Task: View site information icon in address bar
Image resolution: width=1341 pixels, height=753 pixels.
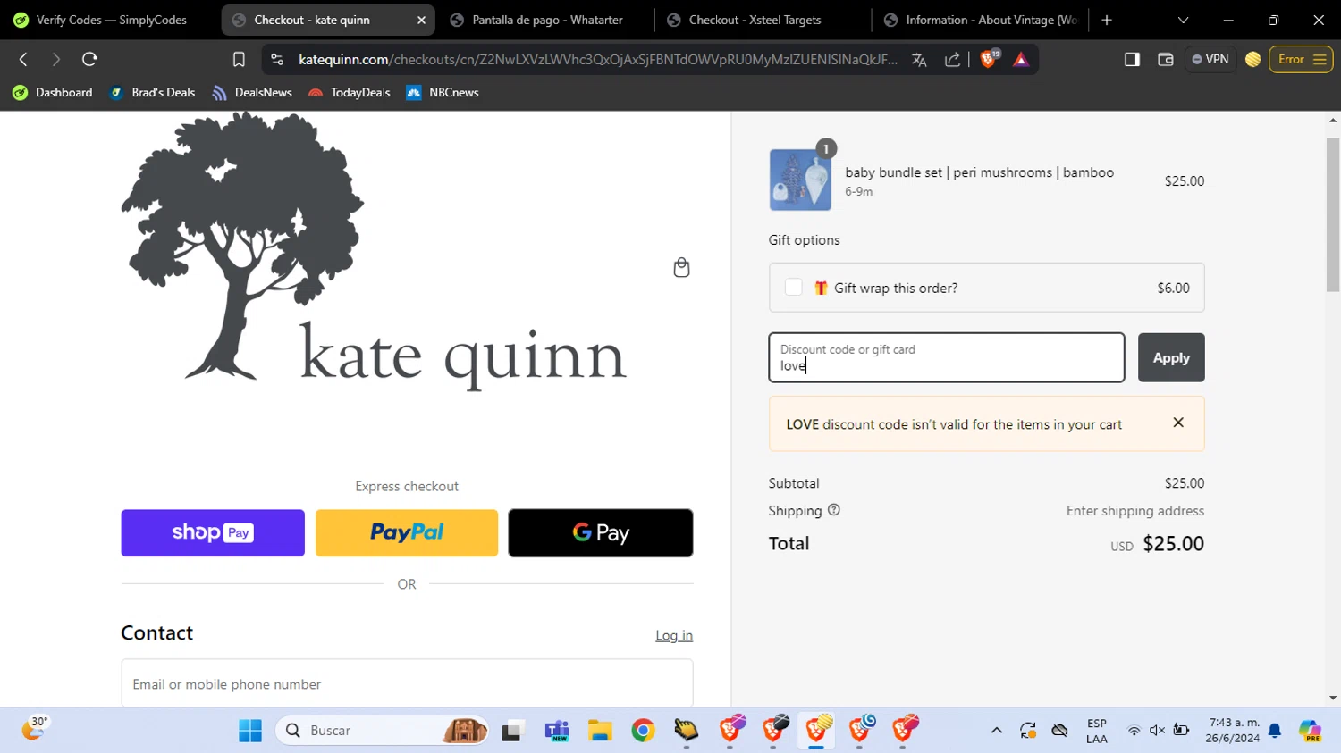Action: tap(277, 60)
